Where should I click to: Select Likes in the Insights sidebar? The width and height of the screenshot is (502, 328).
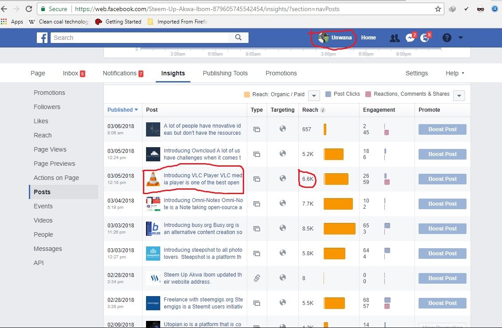41,121
